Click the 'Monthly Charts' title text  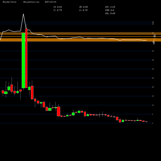point(9,2)
